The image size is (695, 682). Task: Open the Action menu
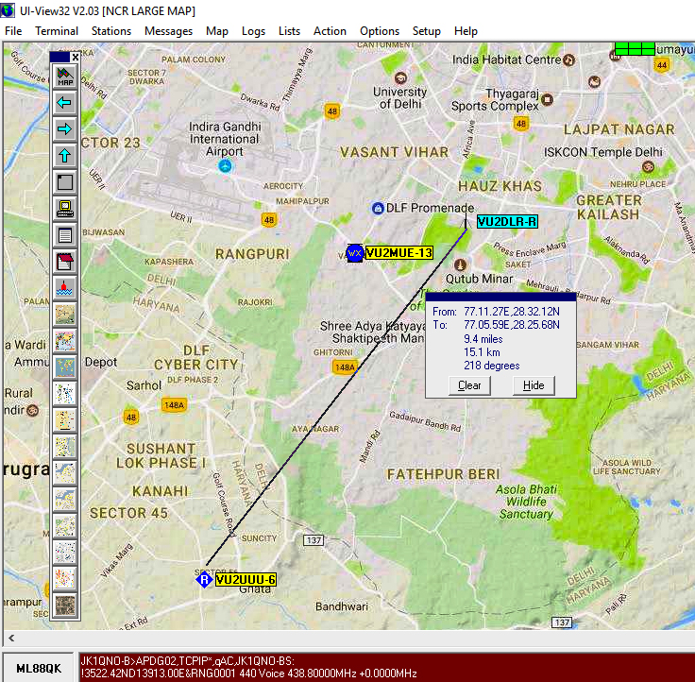point(330,31)
